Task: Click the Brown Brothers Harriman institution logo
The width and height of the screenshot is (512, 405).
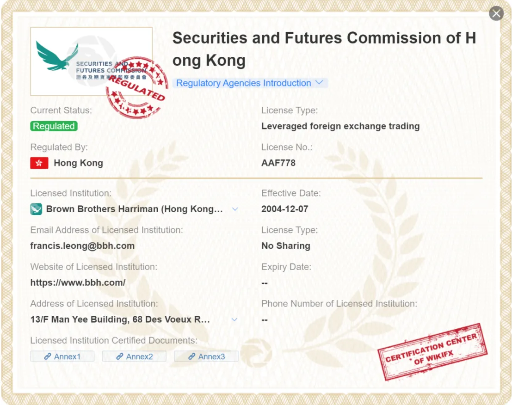Action: (x=36, y=209)
